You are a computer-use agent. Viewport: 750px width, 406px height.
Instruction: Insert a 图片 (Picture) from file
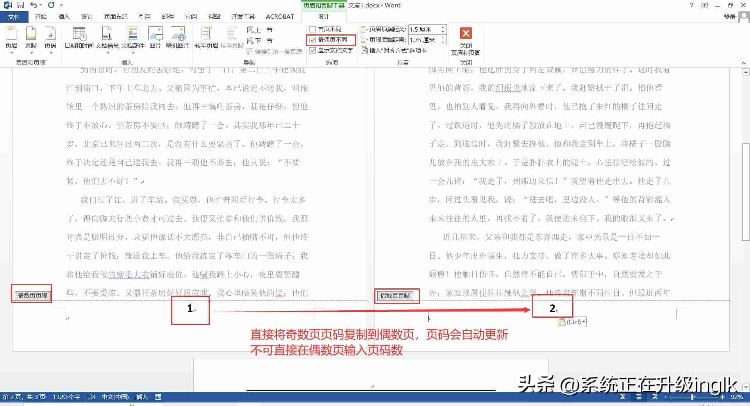[155, 38]
